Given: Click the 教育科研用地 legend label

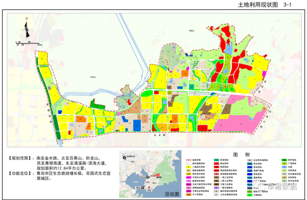Looking at the screenshot, I should coord(199,181).
